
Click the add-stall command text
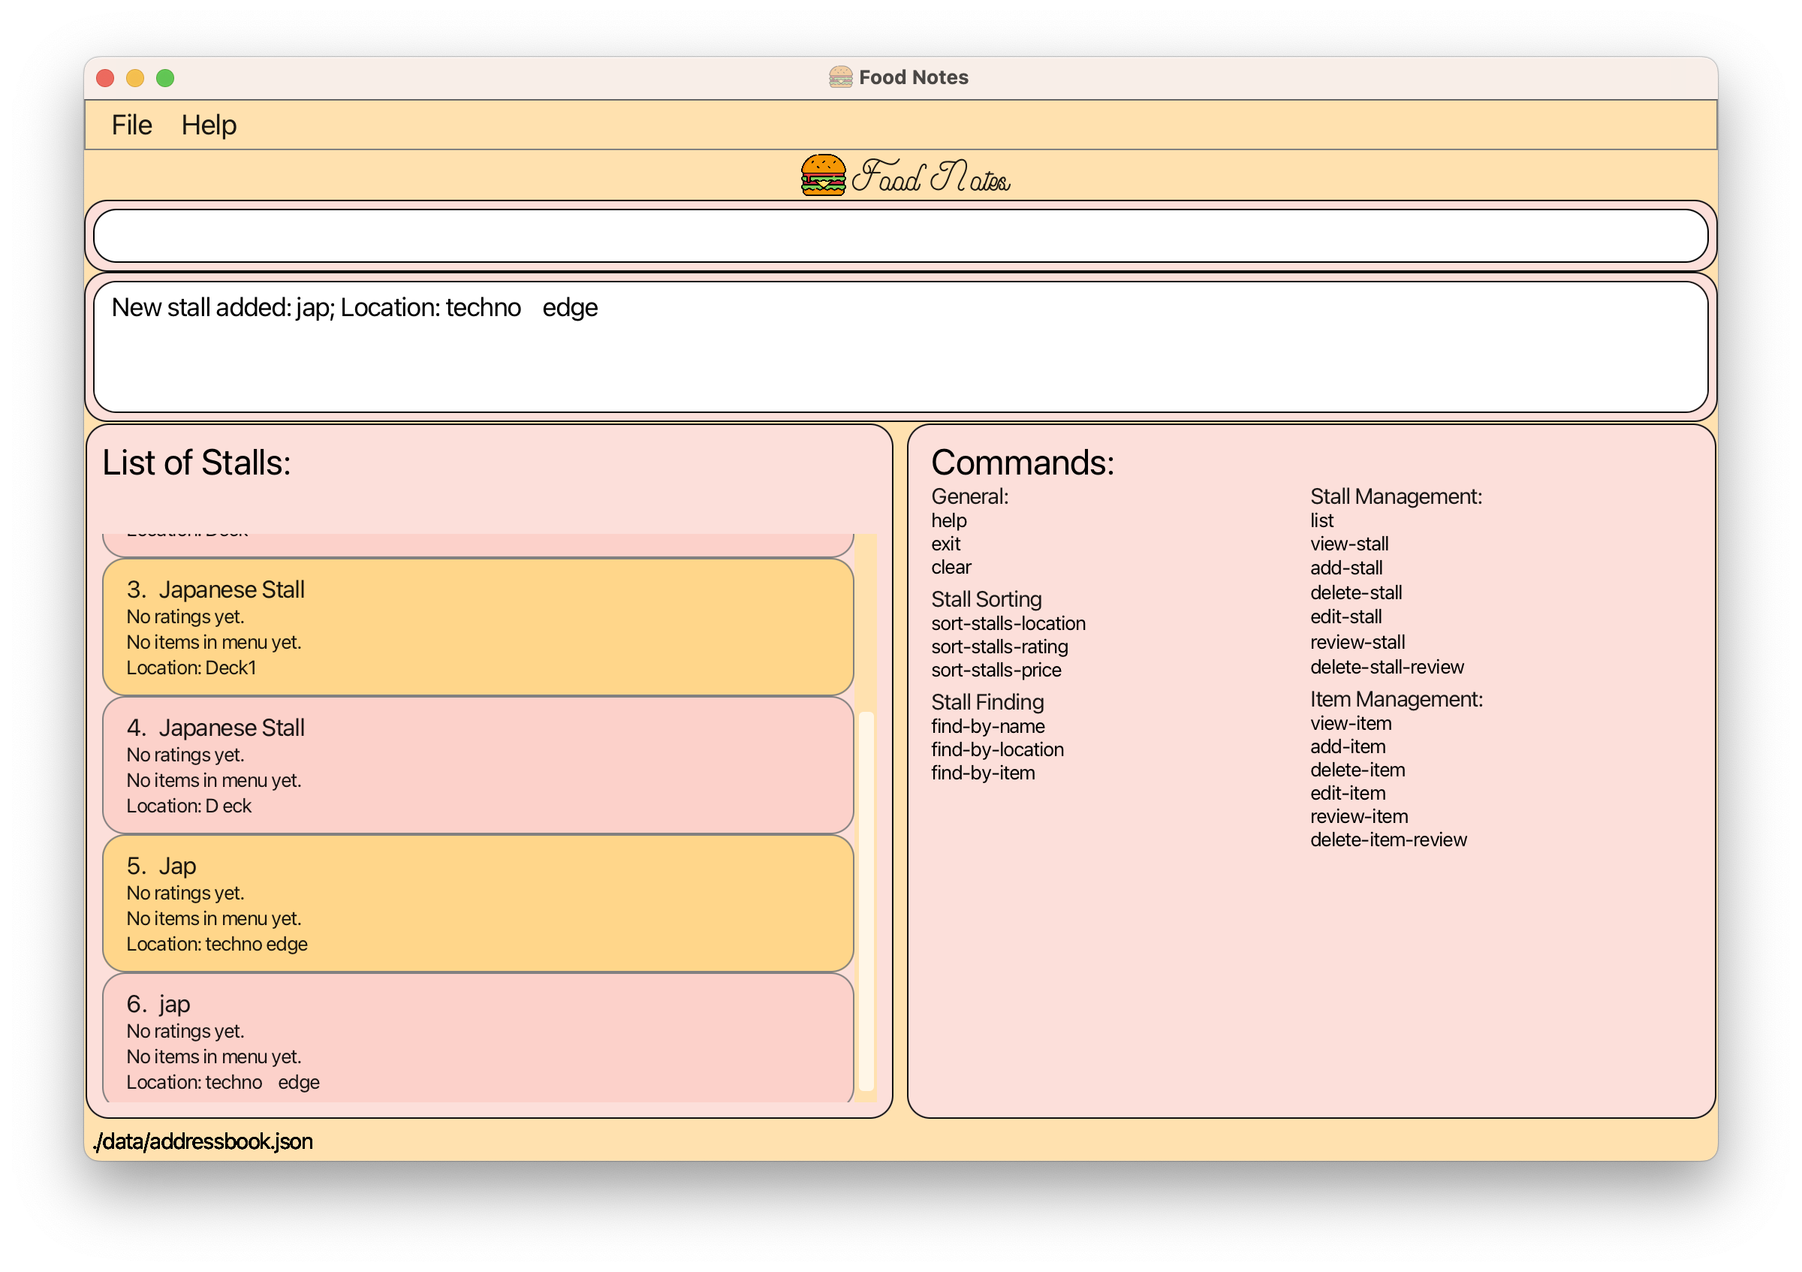(1346, 568)
